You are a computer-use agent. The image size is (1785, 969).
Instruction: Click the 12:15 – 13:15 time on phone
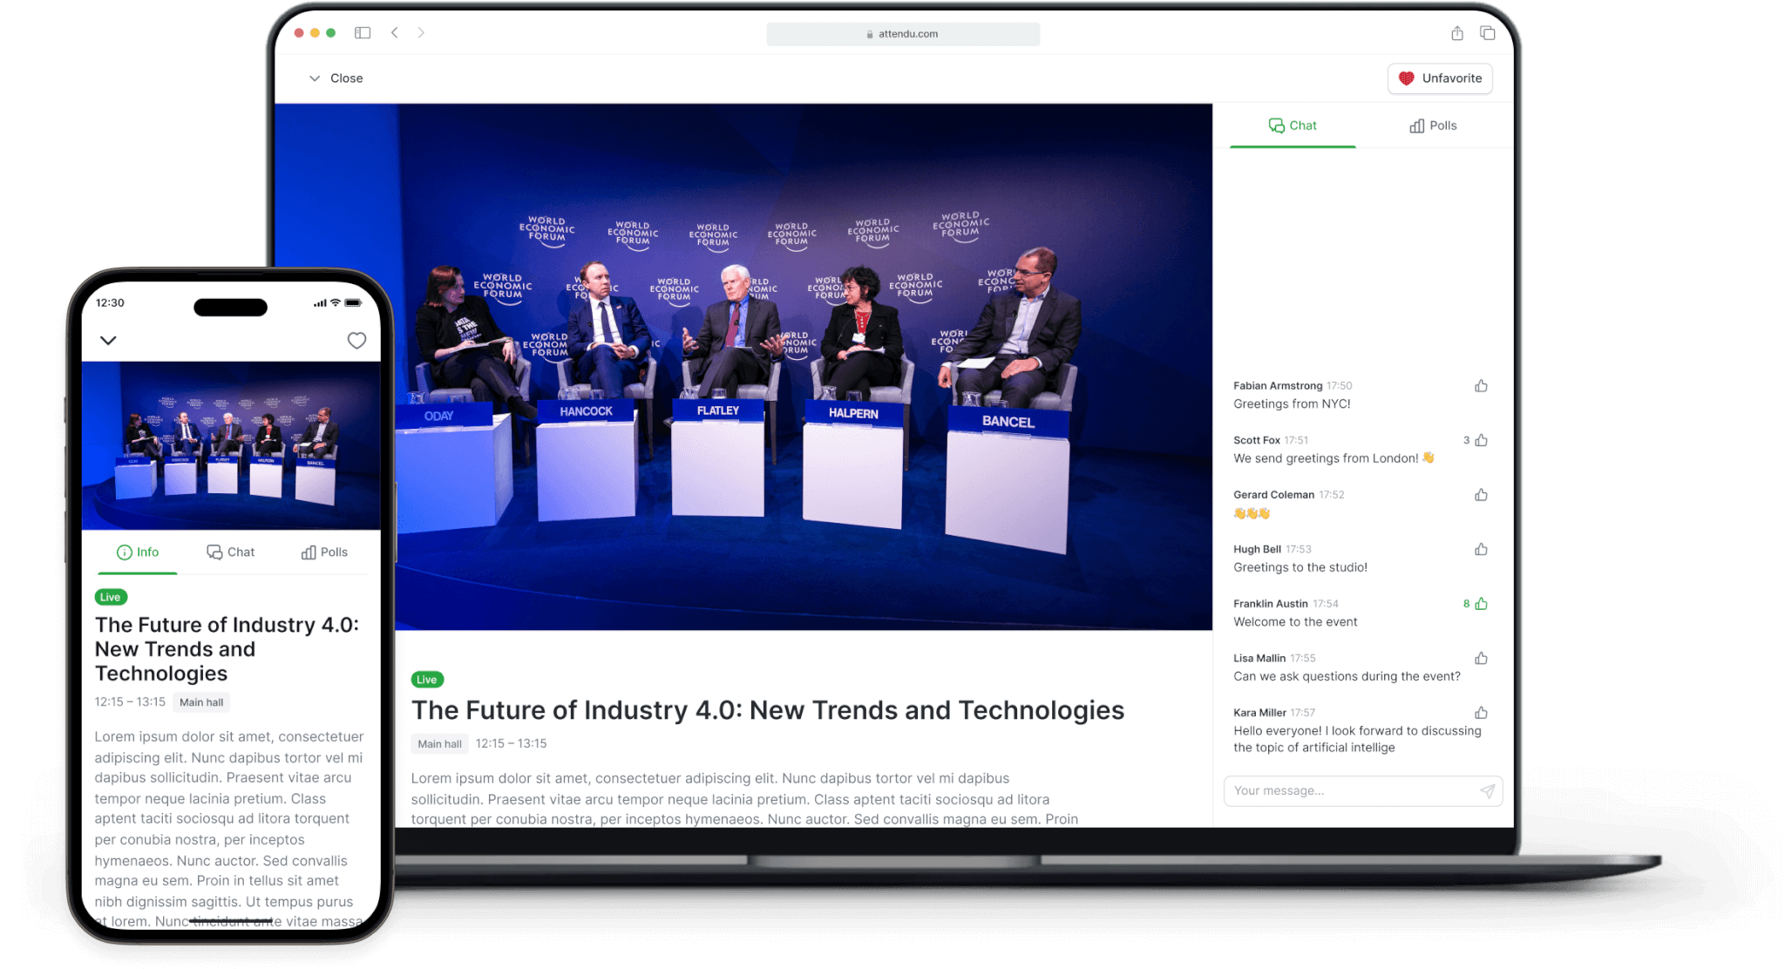[x=130, y=702]
